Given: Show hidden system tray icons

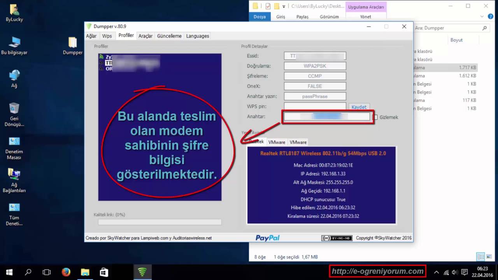Looking at the screenshot, I should click(436, 272).
